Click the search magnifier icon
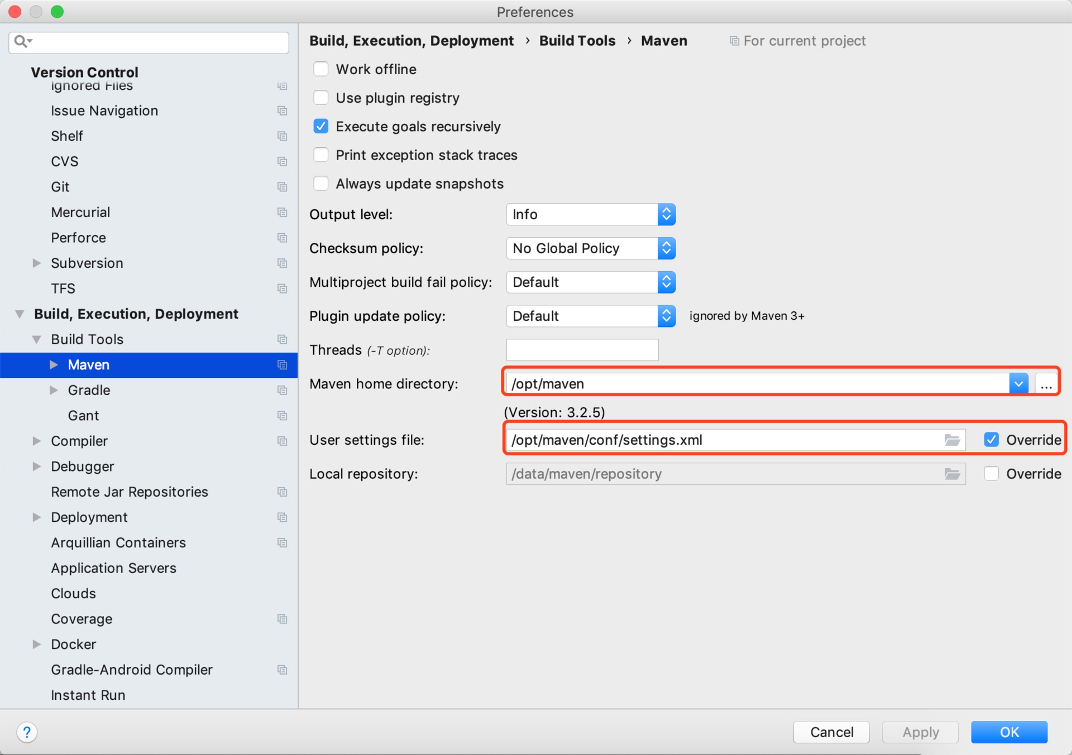Screen dimensions: 1072x755 (x=21, y=41)
